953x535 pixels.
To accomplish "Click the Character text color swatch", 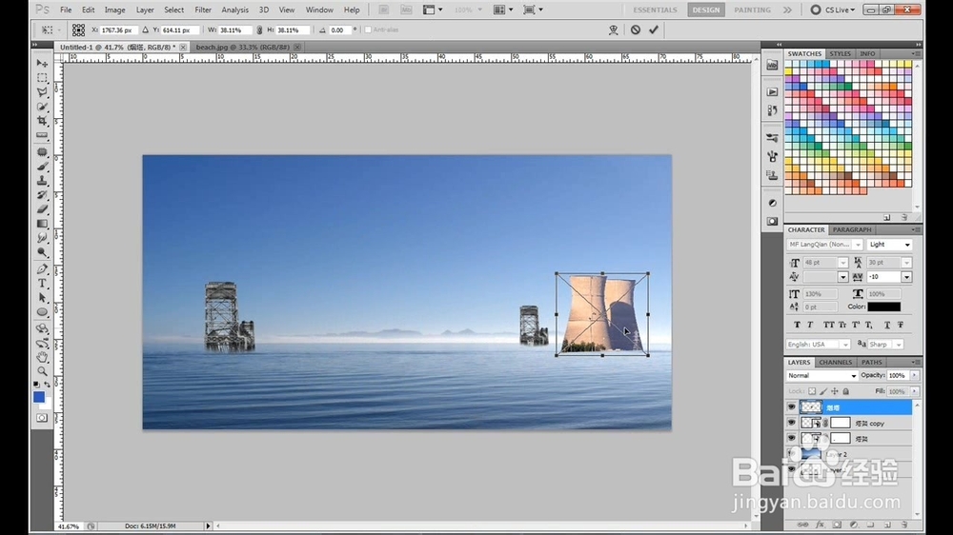I will coord(883,307).
